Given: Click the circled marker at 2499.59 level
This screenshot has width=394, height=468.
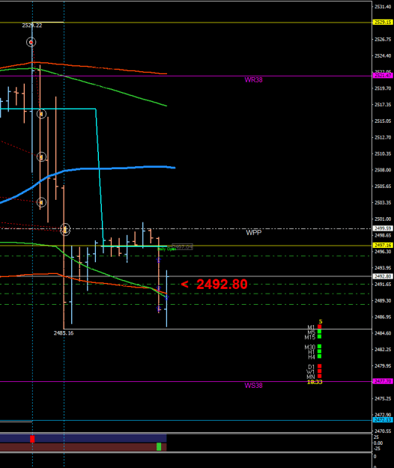Looking at the screenshot, I should [65, 229].
